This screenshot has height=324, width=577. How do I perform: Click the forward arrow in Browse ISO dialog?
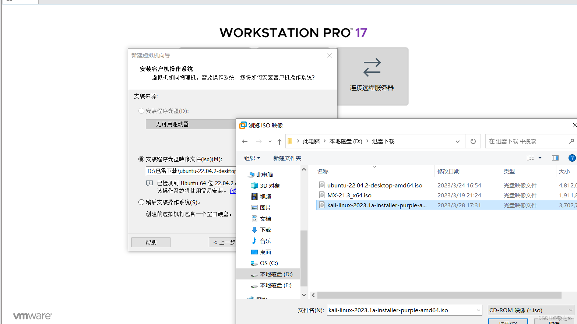[x=259, y=141]
